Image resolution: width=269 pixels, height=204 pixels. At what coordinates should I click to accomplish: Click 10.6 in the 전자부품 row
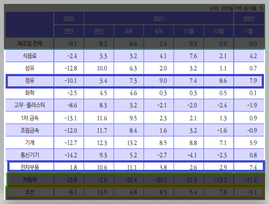tap(102, 168)
